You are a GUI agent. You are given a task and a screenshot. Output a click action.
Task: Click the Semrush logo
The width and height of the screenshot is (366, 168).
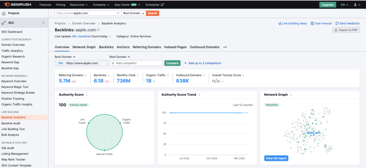tap(18, 4)
